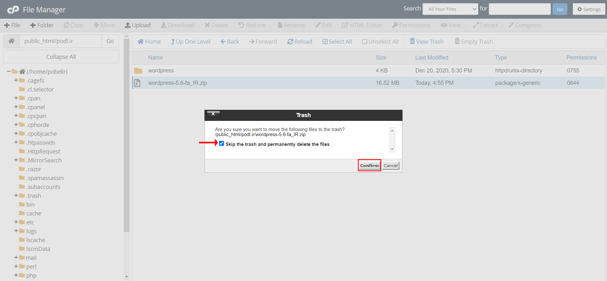Click the path Go button
Viewport: 607px width, 281px height.
coord(110,41)
